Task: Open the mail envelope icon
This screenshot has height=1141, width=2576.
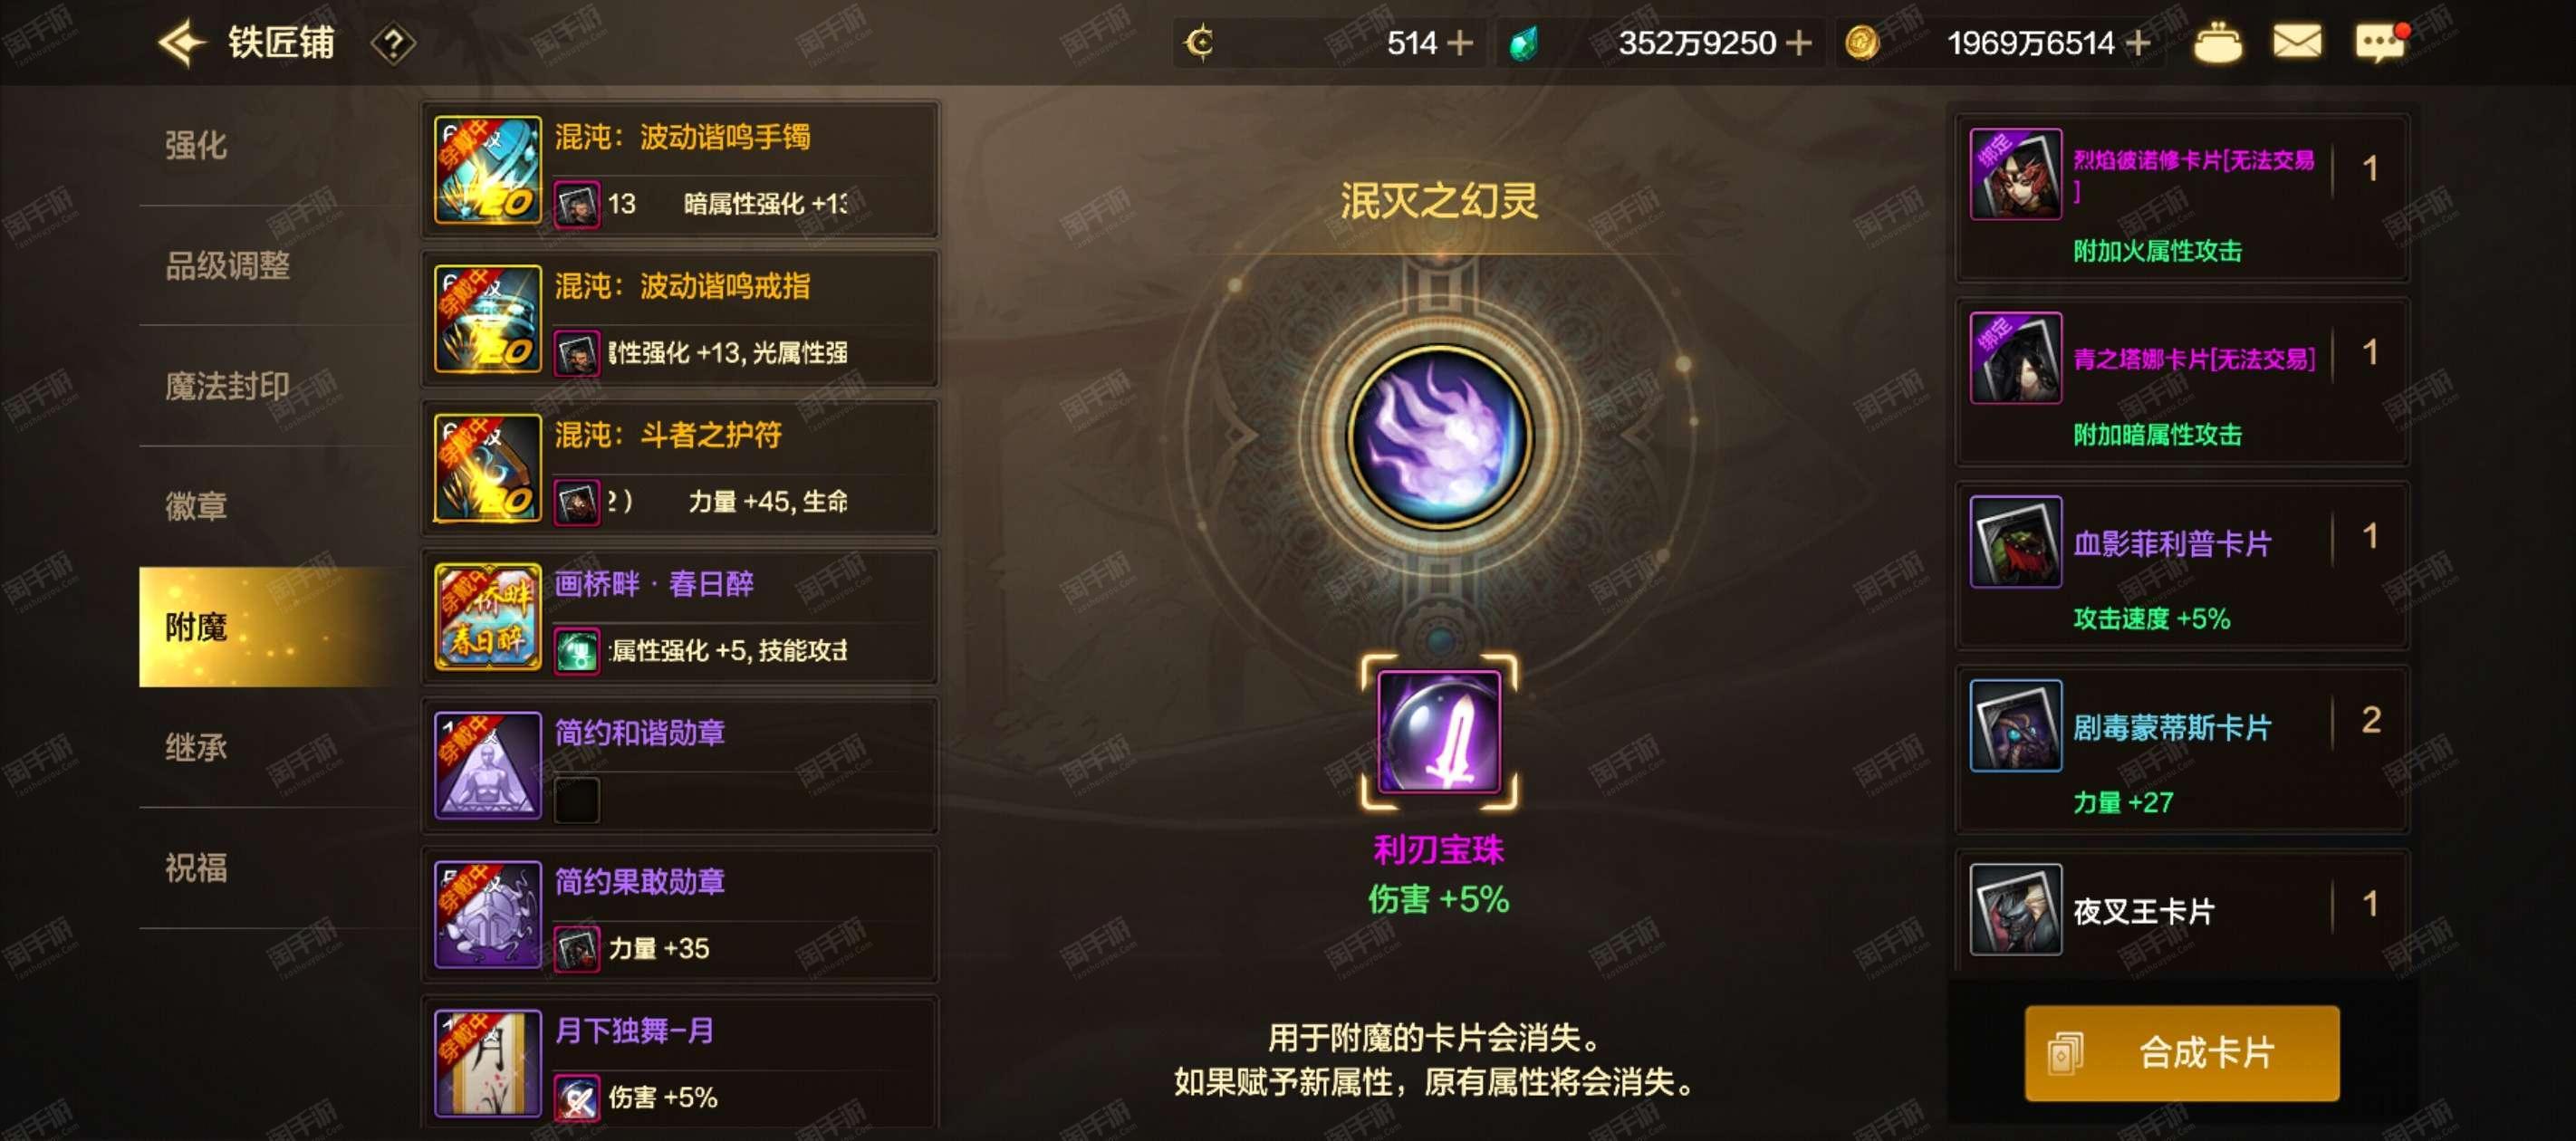Action: click(2297, 43)
